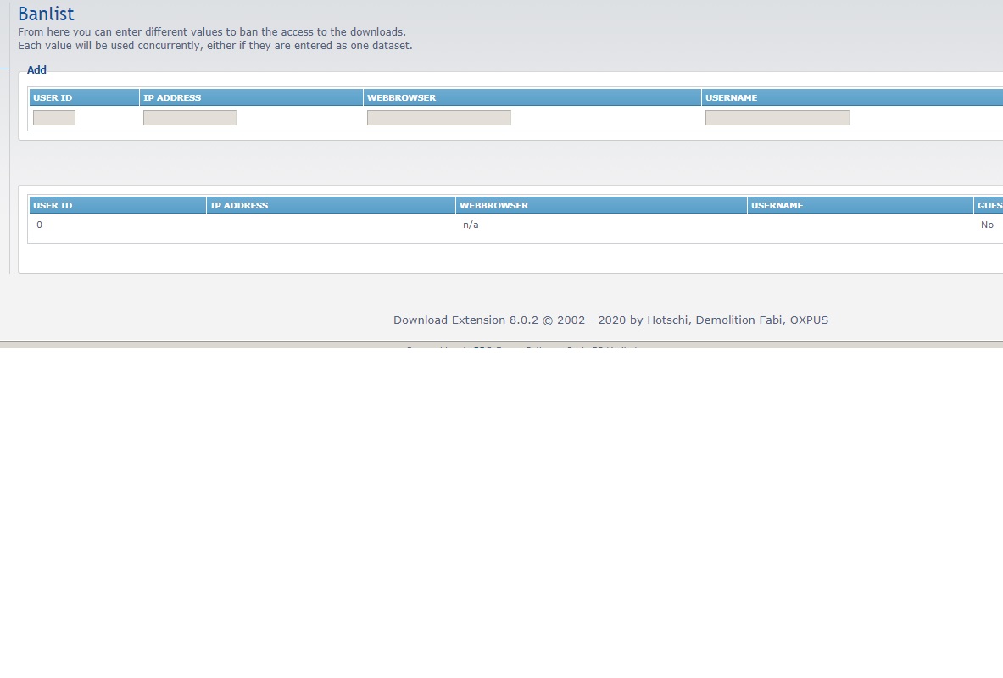
Task: Select the Username text field
Action: click(777, 118)
